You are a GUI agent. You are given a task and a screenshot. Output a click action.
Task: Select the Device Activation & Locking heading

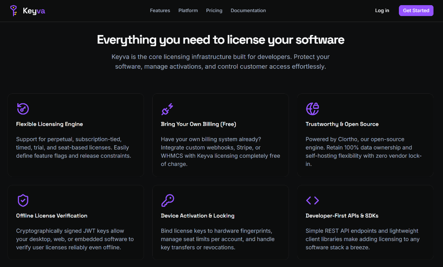pos(197,216)
